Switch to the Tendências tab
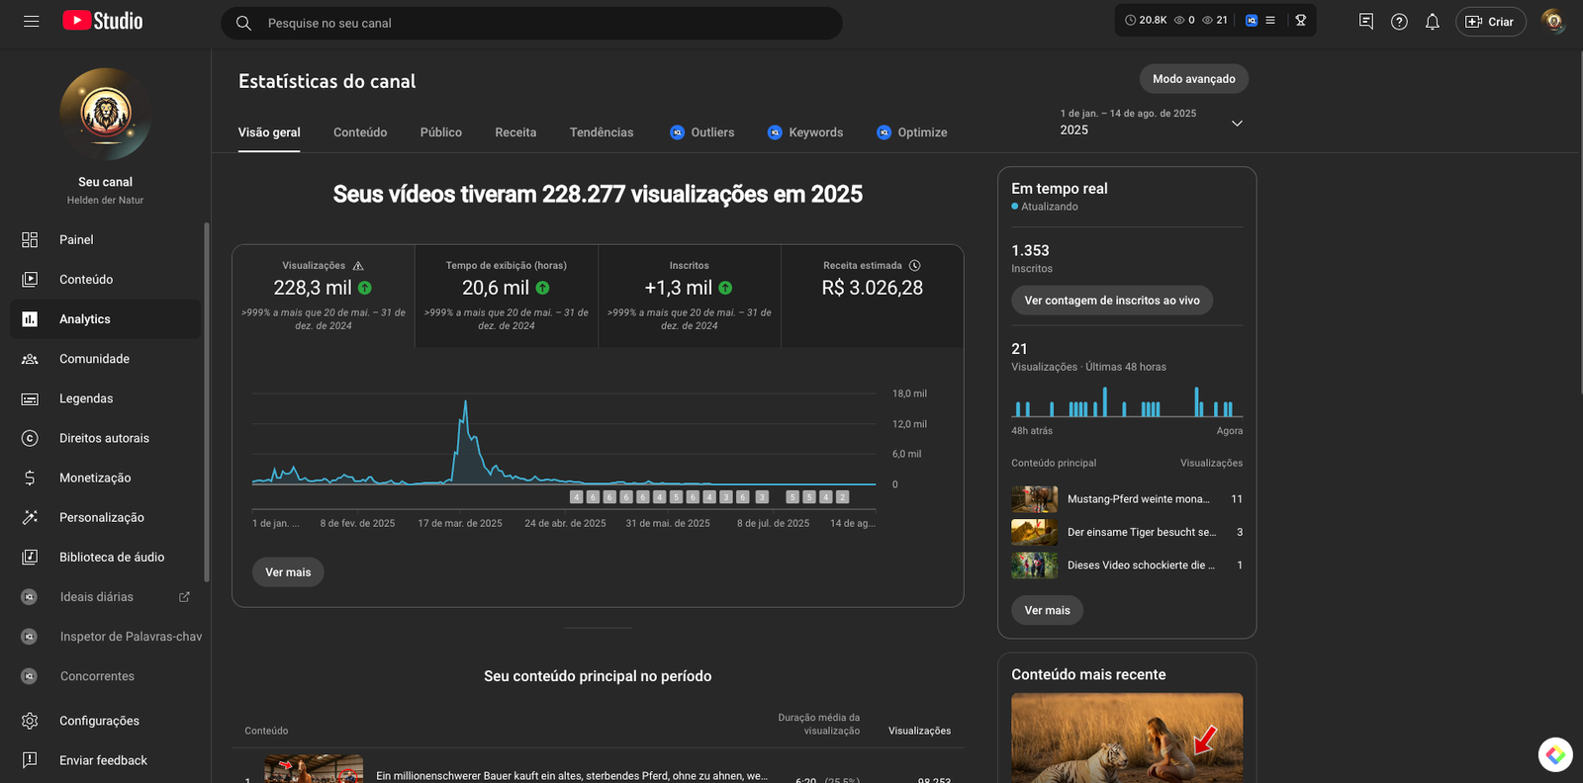1583x783 pixels. point(602,132)
